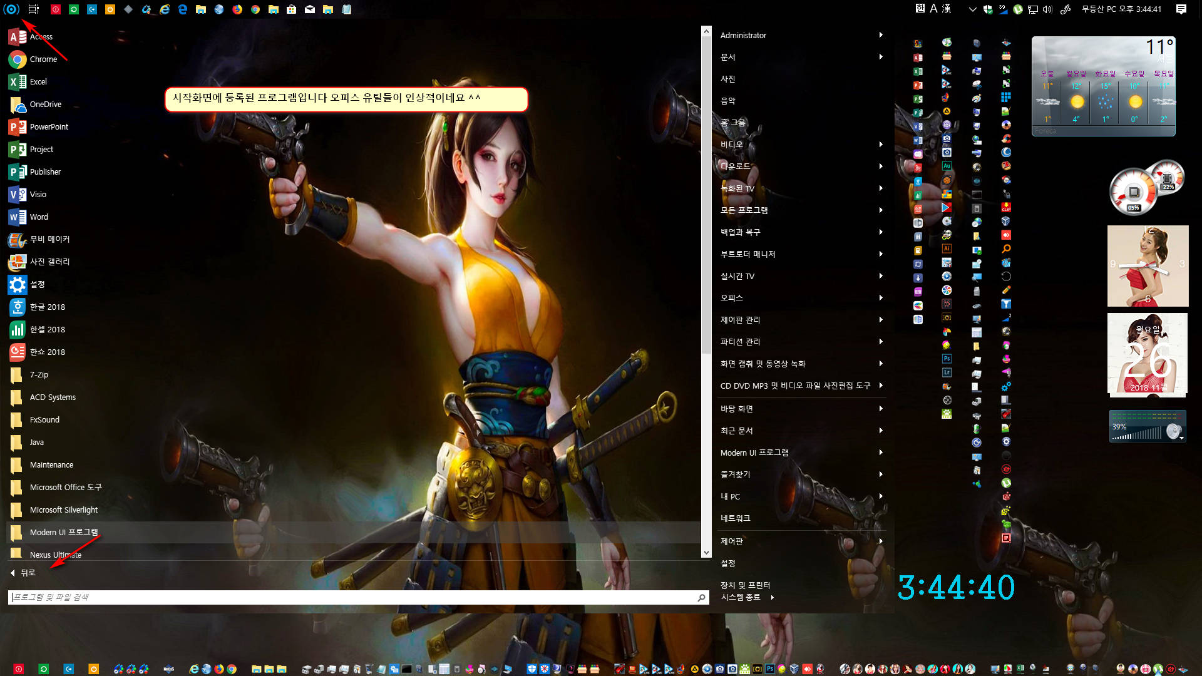The width and height of the screenshot is (1202, 676).
Task: Launch PowerPoint from the start list
Action: pos(38,127)
